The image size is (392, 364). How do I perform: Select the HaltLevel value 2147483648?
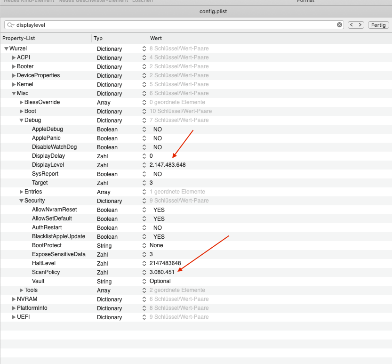coord(165,263)
